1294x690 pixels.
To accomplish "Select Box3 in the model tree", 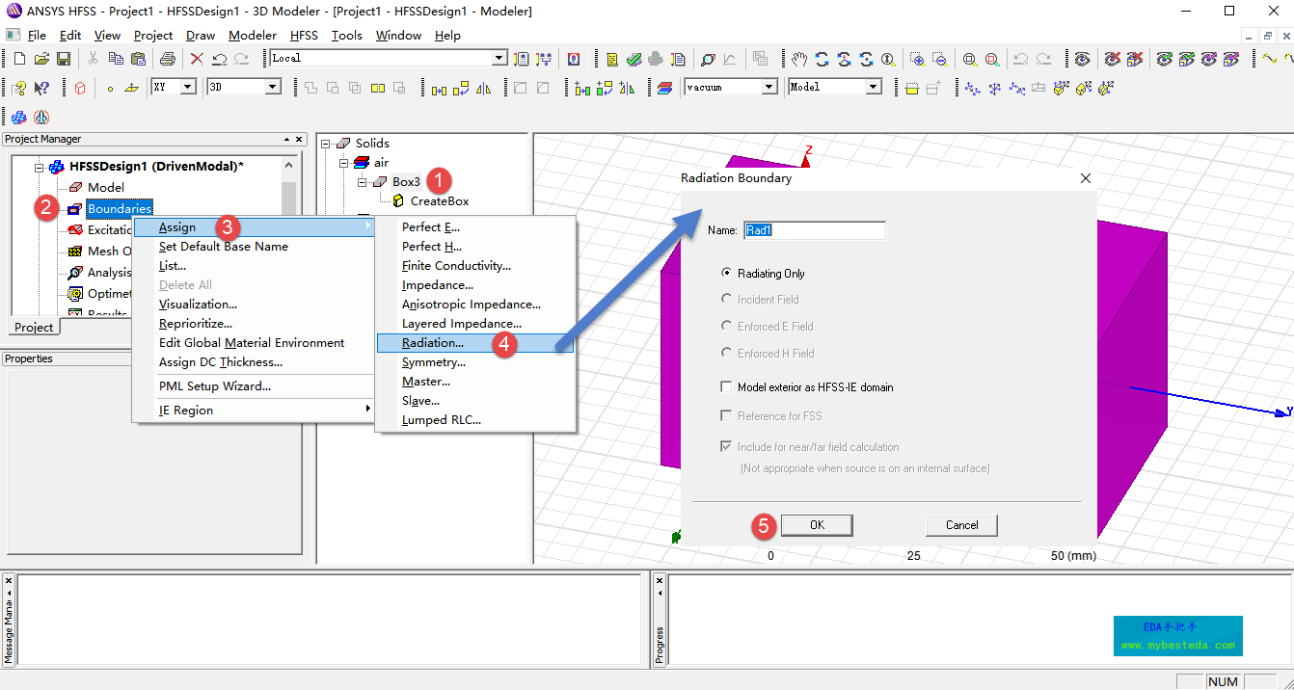I will click(x=406, y=182).
